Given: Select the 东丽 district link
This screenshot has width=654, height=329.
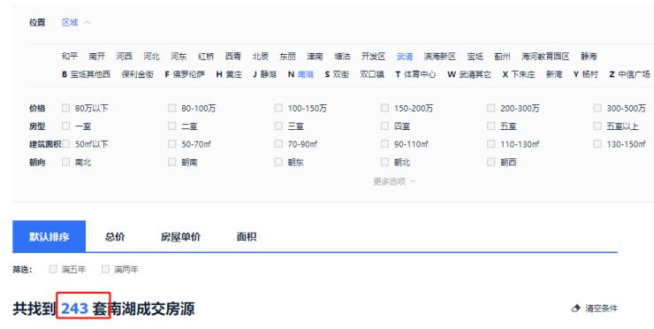Looking at the screenshot, I should tap(287, 57).
